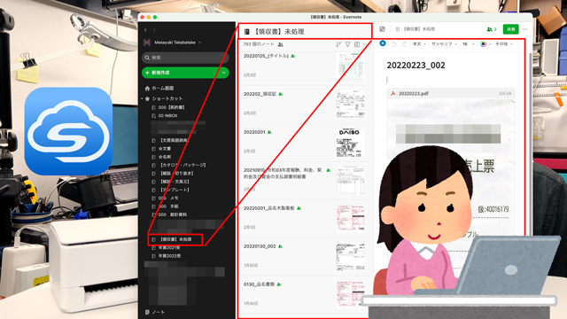
Task: Open the 本文 text style dropdown
Action: pos(419,43)
